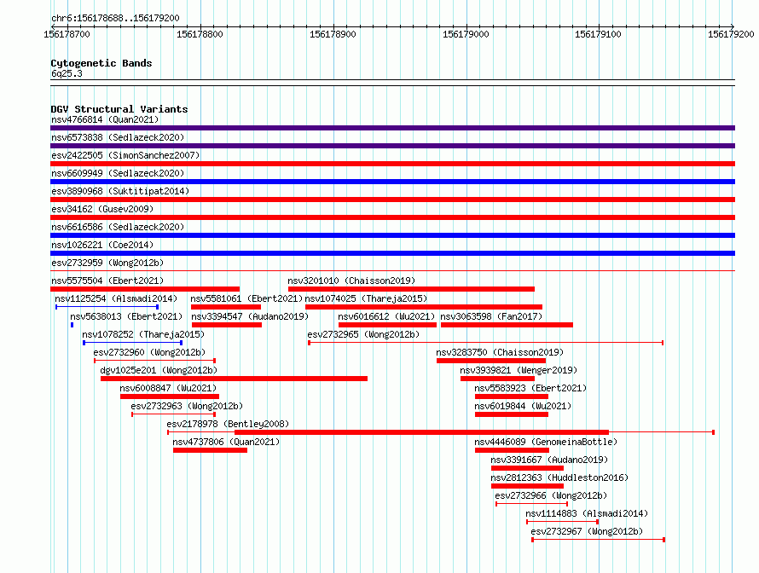Image resolution: width=759 pixels, height=573 pixels.
Task: Open esv2732967 (Wong2012b) variant
Action: pos(587,531)
